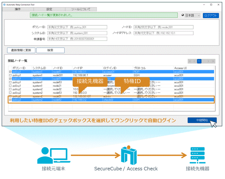The width and height of the screenshot is (225, 179).
Task: Click the 中継開始 button
Action: pyautogui.click(x=202, y=120)
